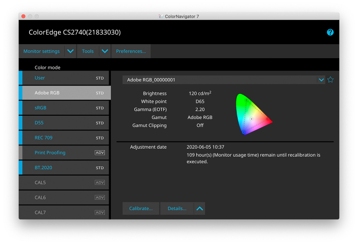Open Preferences...
358x244 pixels.
tap(131, 51)
